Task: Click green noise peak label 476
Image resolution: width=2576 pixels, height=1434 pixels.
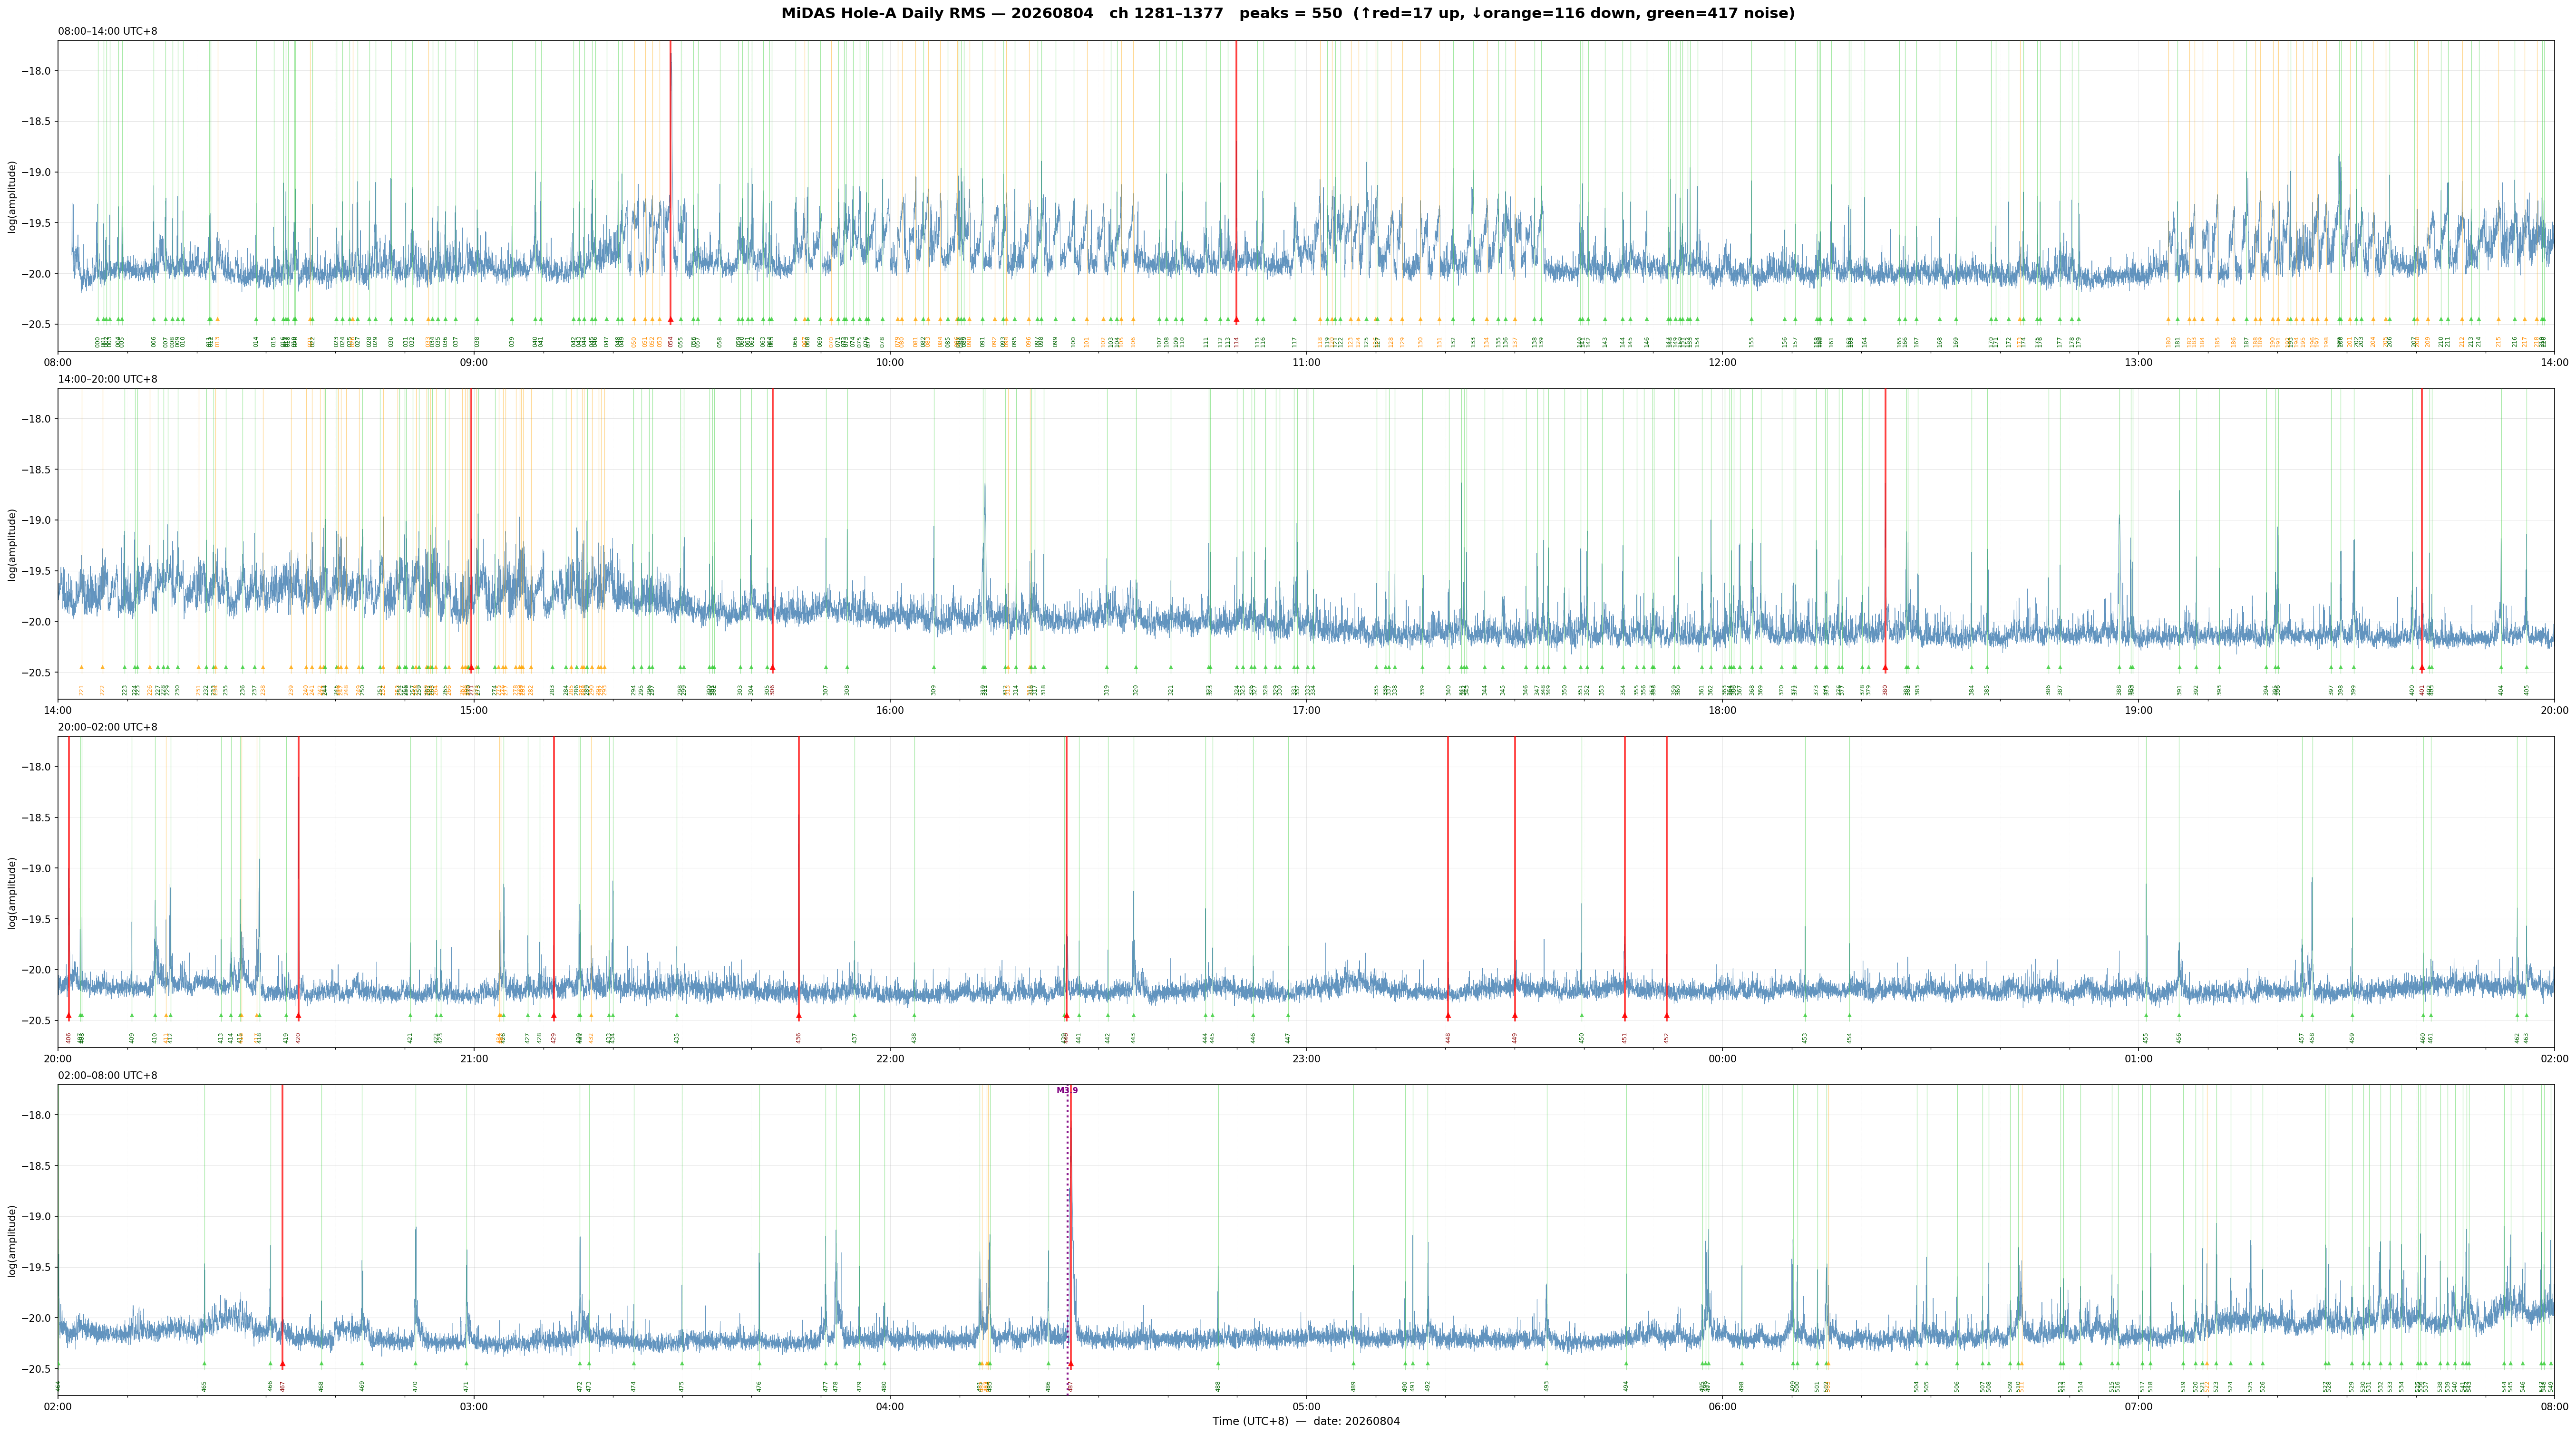Action: point(759,1386)
